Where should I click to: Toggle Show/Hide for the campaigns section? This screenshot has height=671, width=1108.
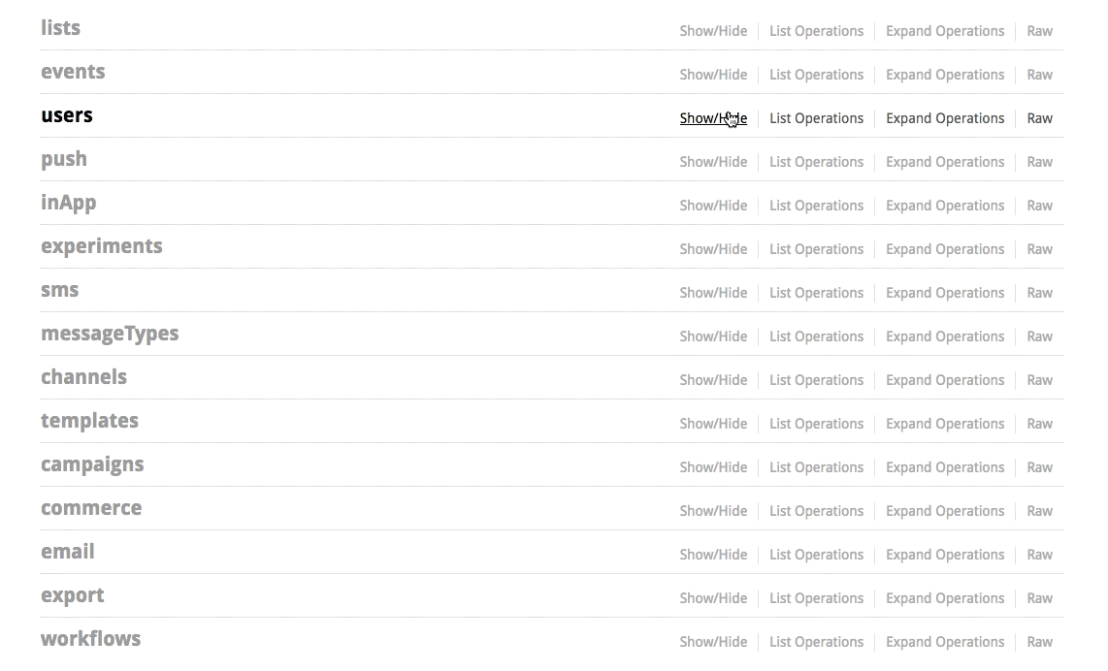tap(713, 467)
